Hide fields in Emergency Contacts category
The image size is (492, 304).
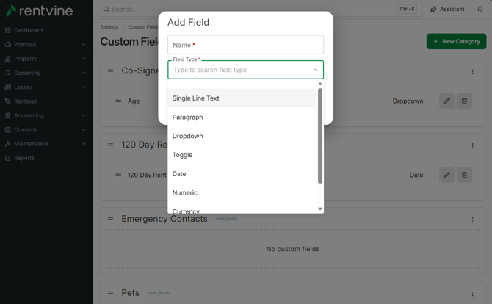tap(226, 219)
